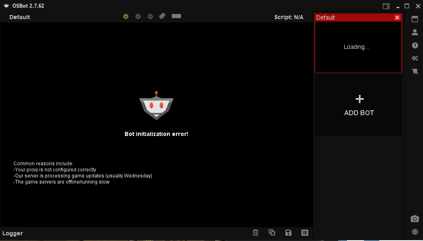
Task: Click the pause script button
Action: [x=138, y=17]
